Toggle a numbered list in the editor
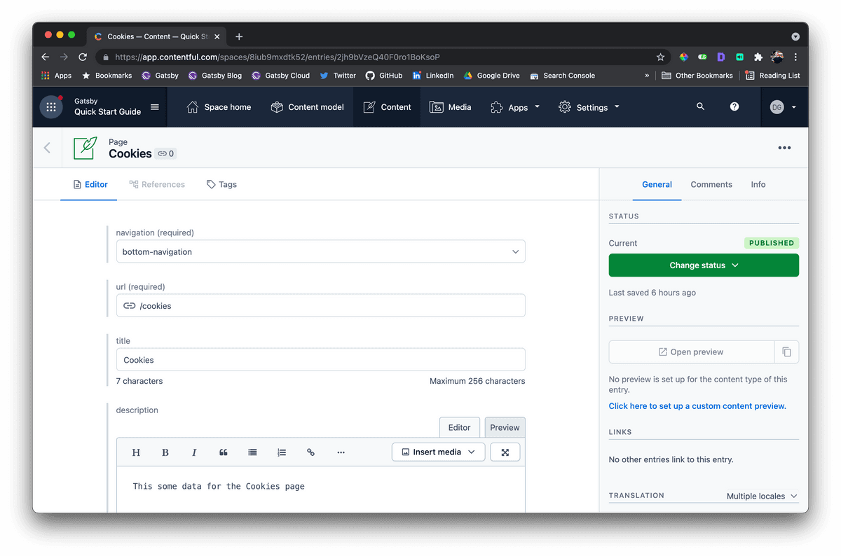The height and width of the screenshot is (556, 841). click(282, 452)
